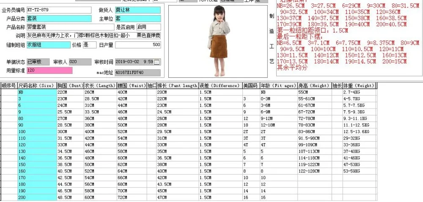Image resolution: width=423 pixels, height=202 pixels.
Task: Click the 体重 (Weight) column header
Action: tap(359, 86)
